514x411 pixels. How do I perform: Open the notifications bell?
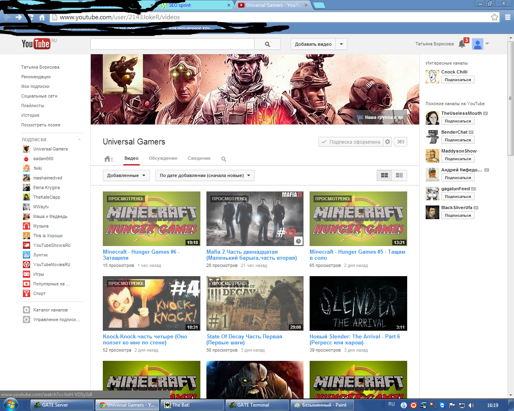click(x=462, y=44)
